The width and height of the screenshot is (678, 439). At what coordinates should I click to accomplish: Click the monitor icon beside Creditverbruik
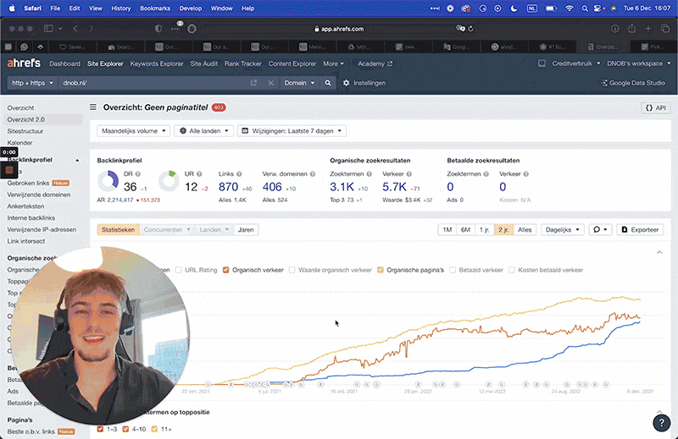[542, 63]
